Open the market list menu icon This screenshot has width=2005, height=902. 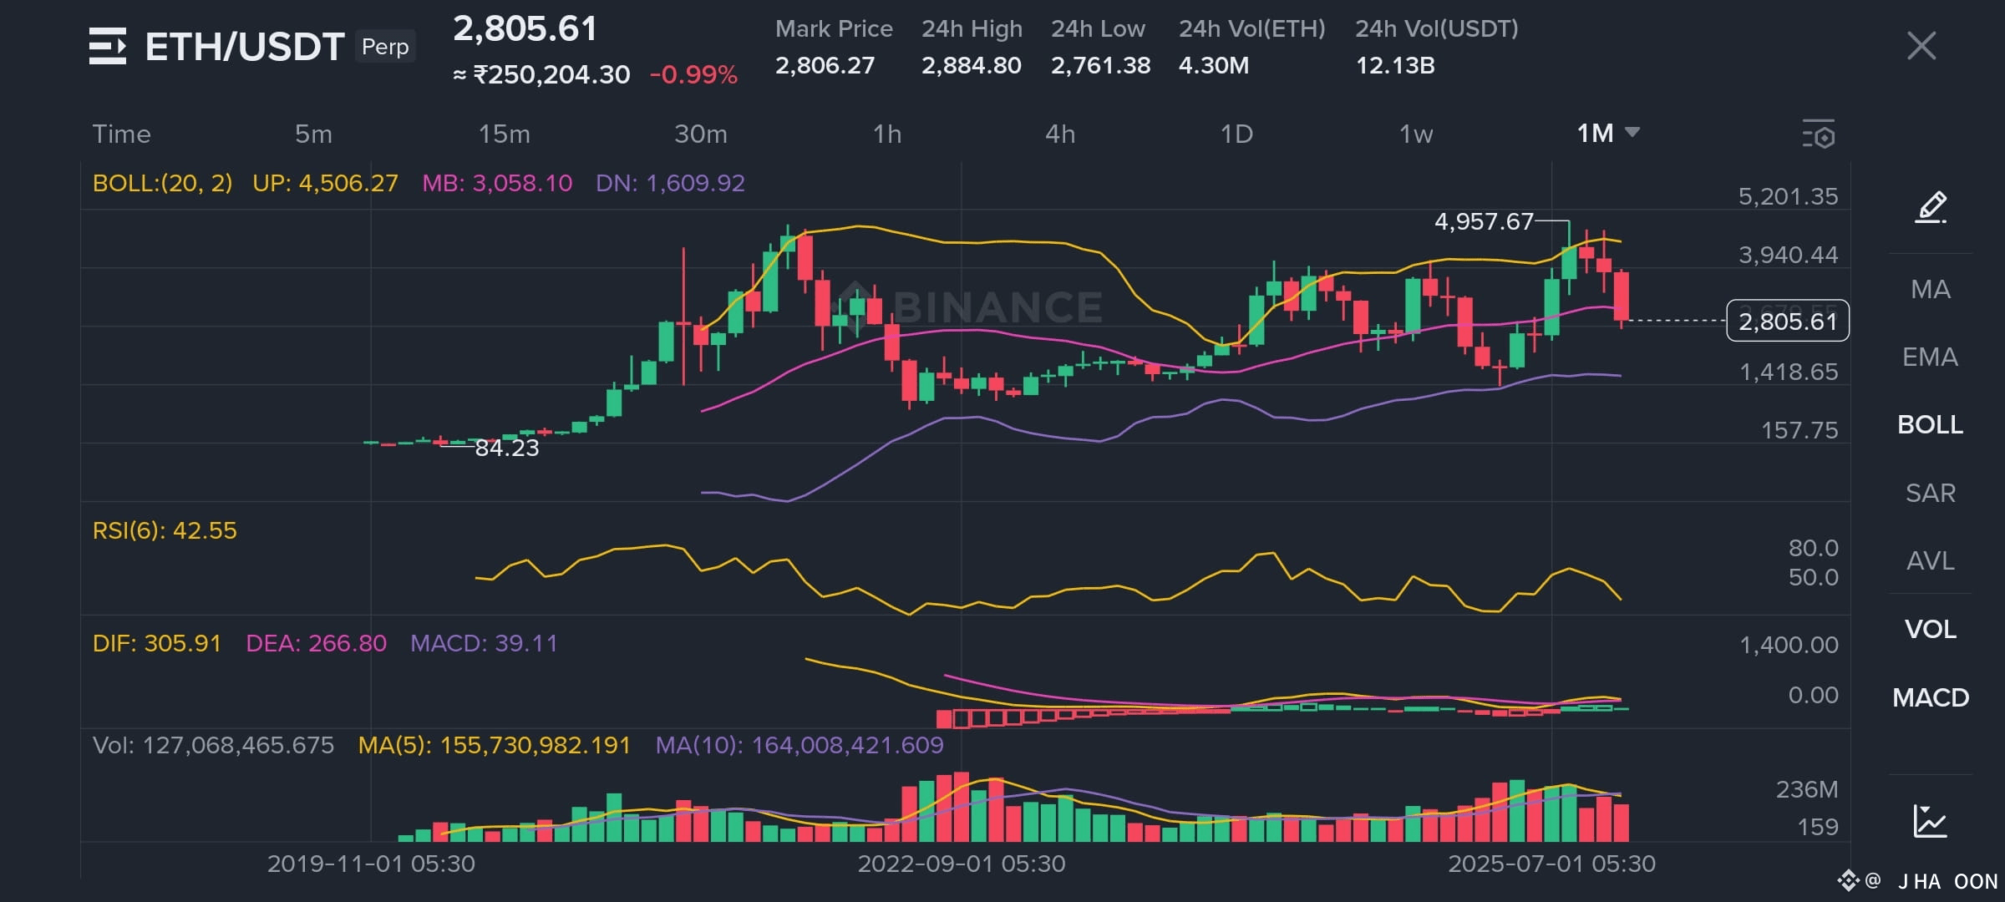coord(107,46)
